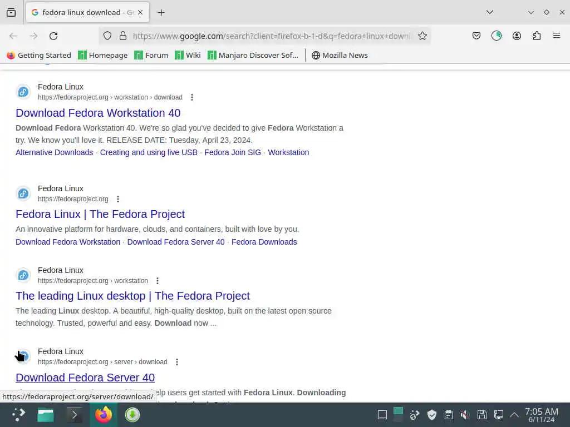Save page to Pocket
The height and width of the screenshot is (427, 570).
[x=476, y=36]
